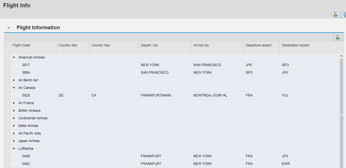
Task: Expand the Air France row
Action: [x=14, y=103]
